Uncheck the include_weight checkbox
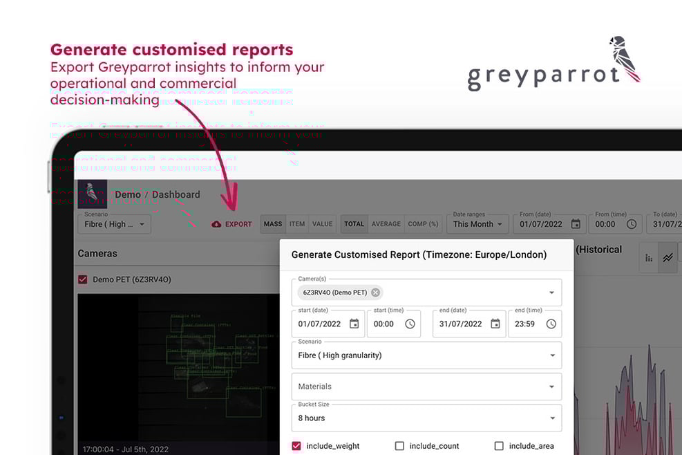The width and height of the screenshot is (682, 455). [296, 446]
